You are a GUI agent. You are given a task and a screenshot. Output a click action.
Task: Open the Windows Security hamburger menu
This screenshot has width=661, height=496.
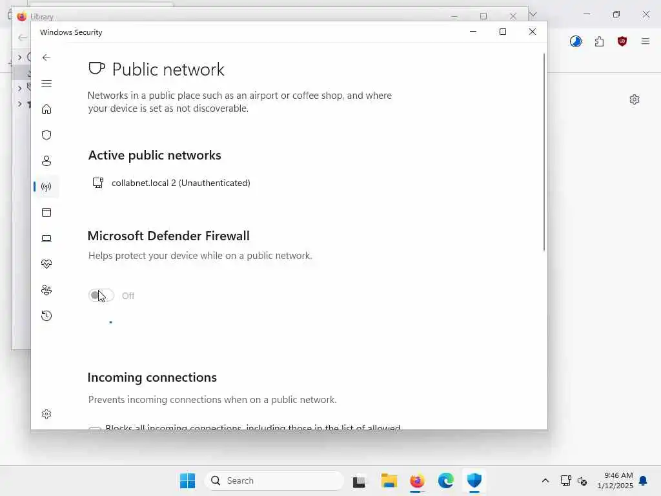click(x=46, y=83)
